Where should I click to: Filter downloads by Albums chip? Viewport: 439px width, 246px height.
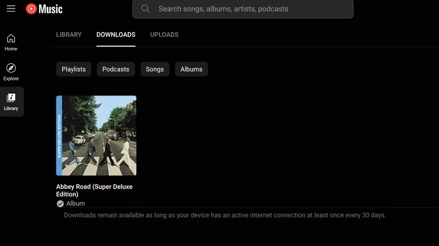[191, 69]
